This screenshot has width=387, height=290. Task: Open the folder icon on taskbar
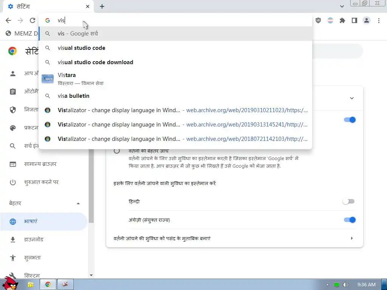point(30,285)
